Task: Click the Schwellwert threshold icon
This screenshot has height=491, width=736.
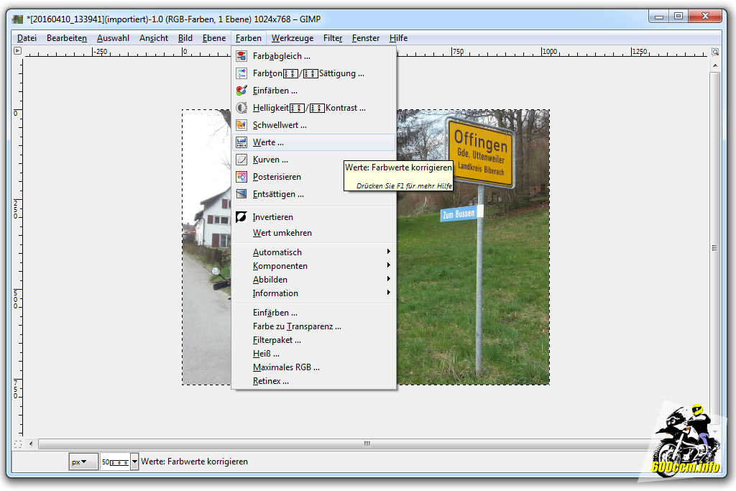Action: 241,125
